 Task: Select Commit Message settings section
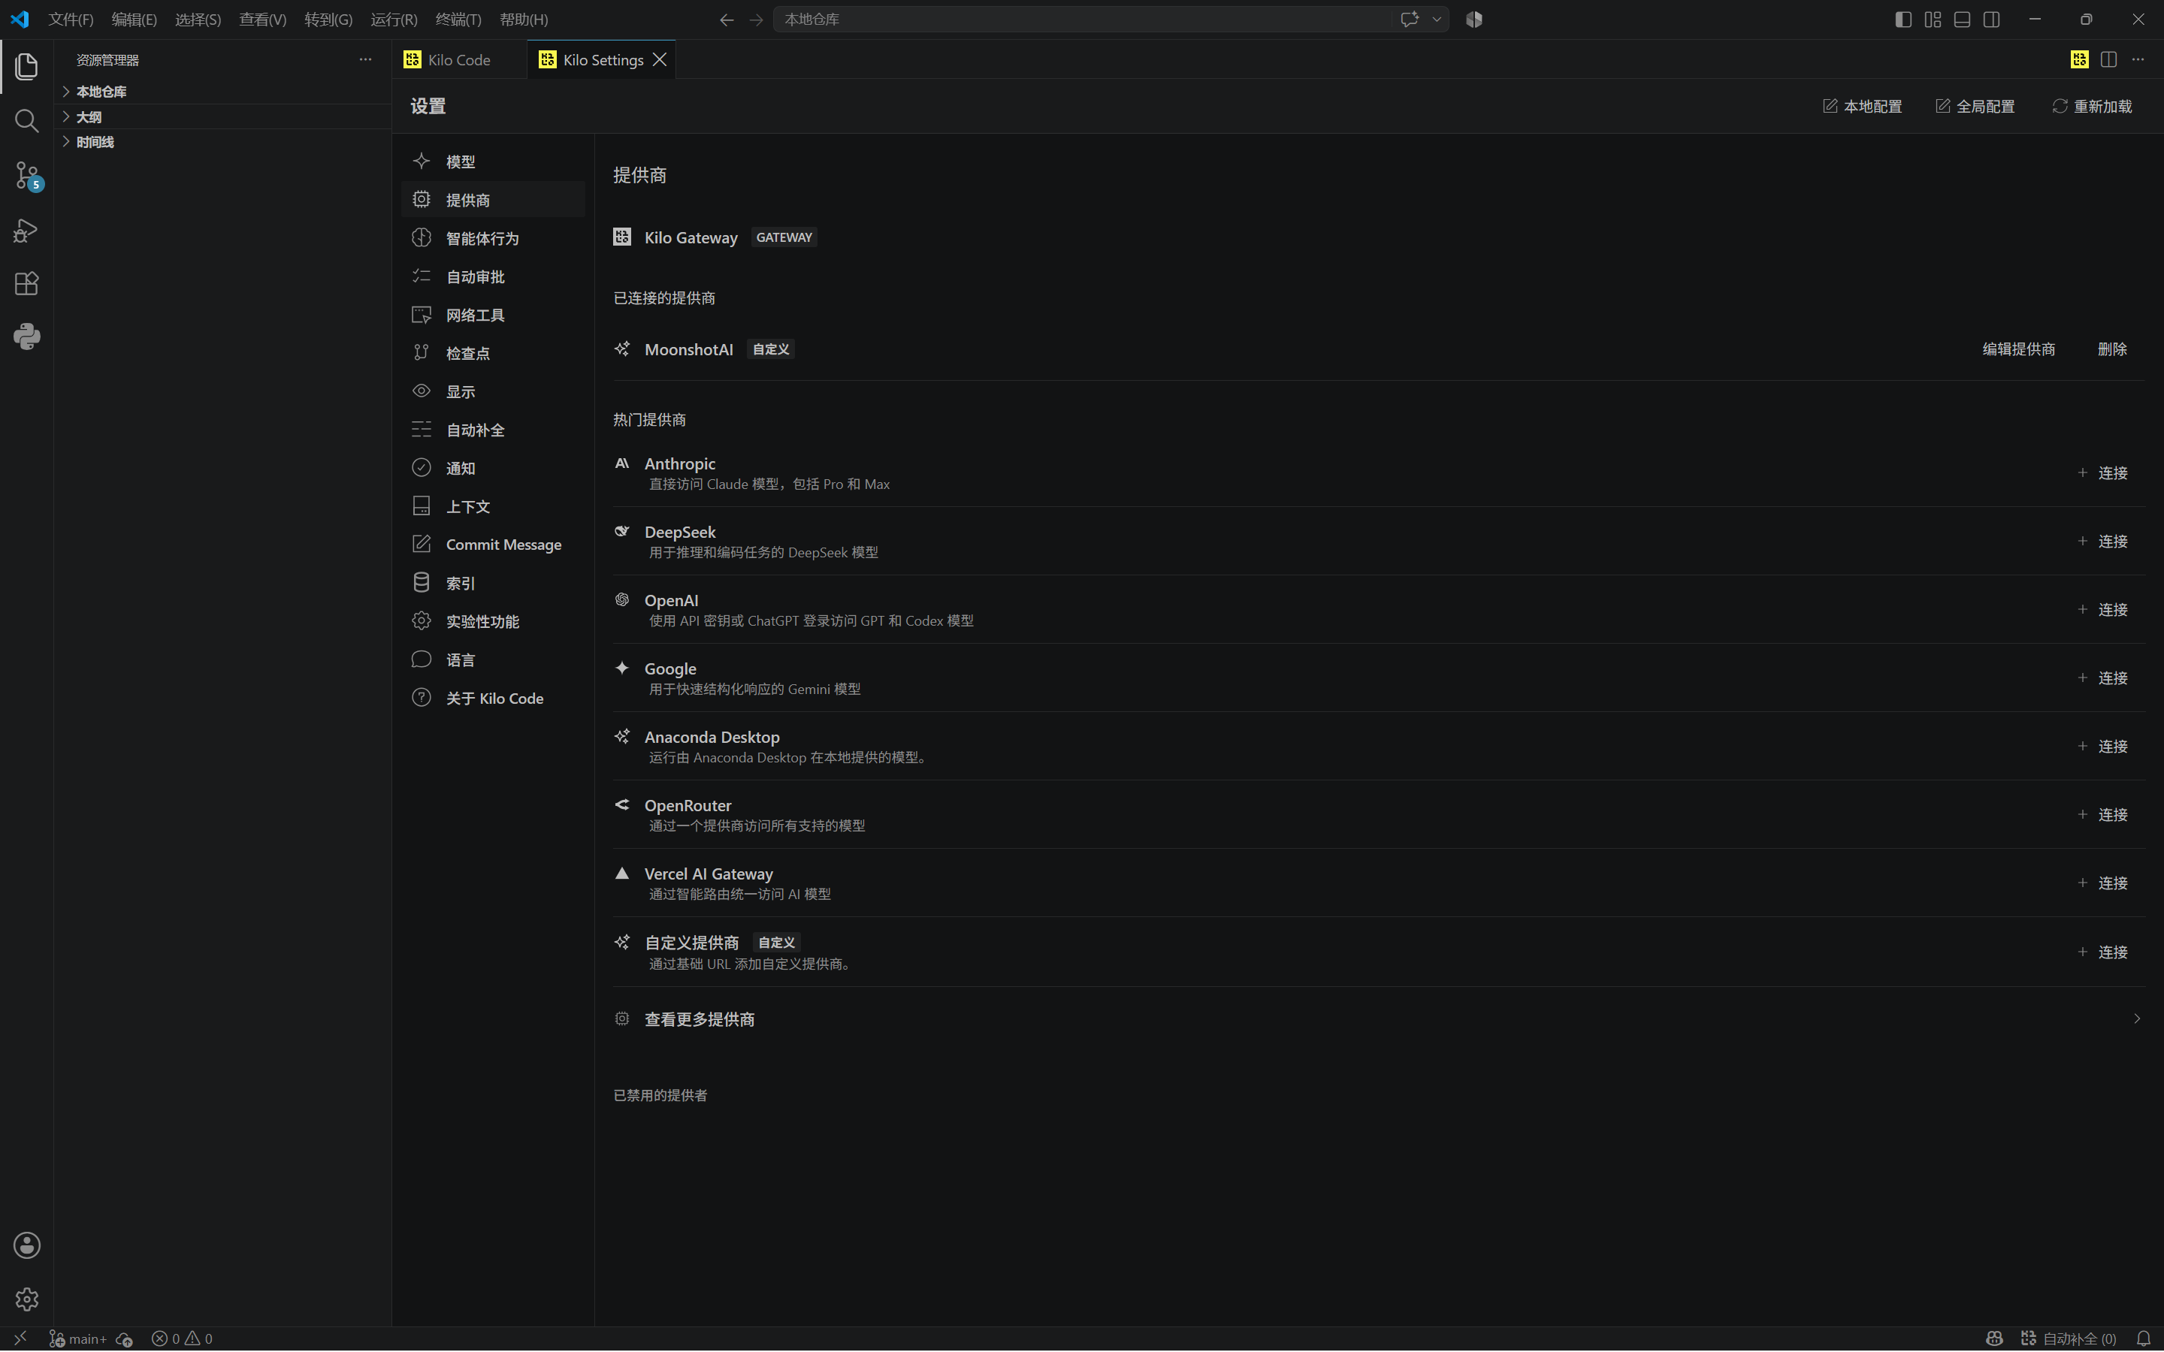[x=494, y=545]
